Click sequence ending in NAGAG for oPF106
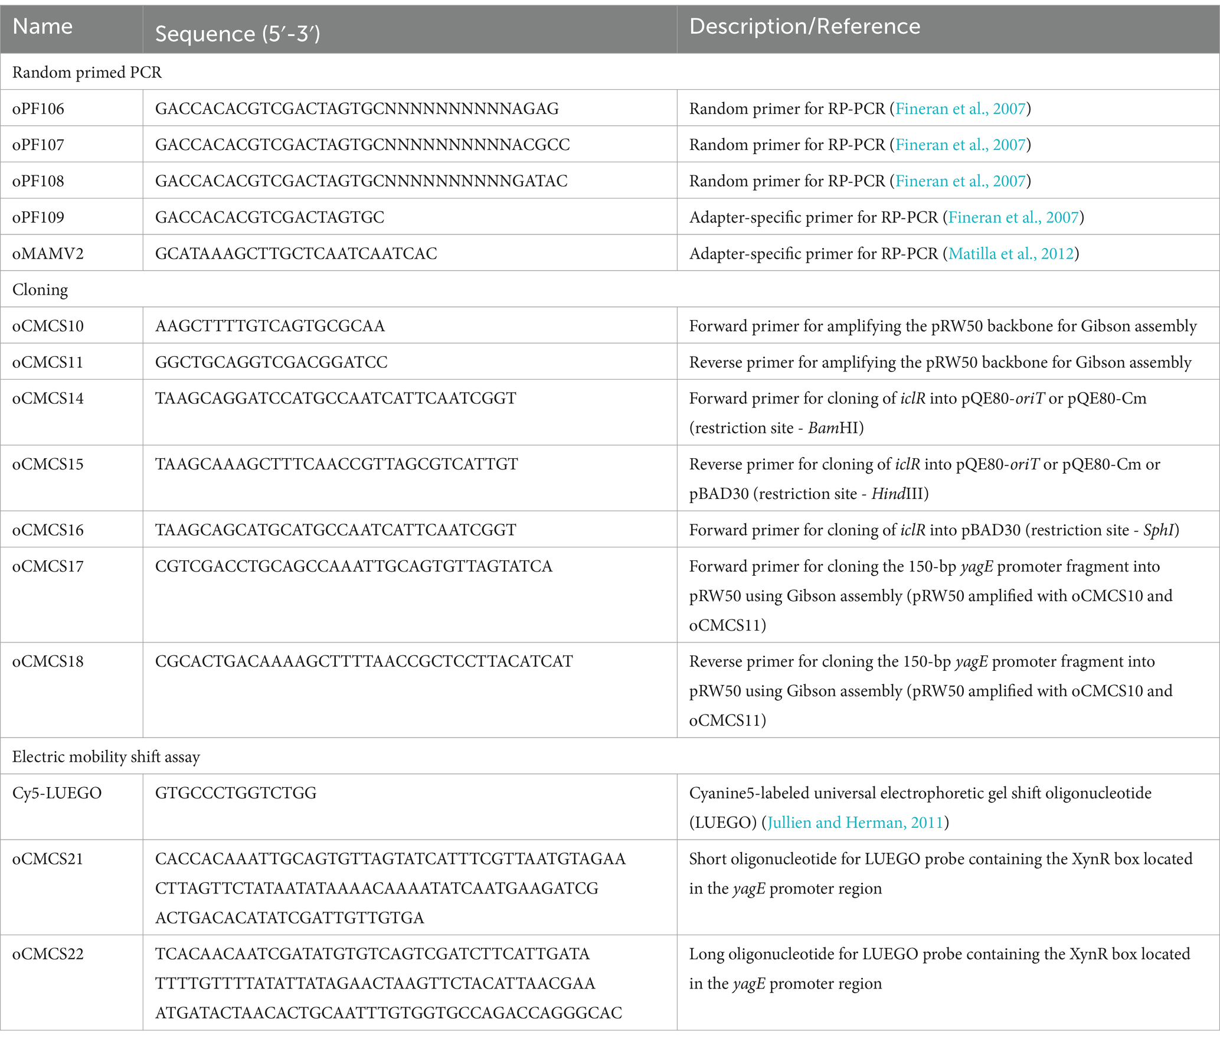1220x1041 pixels. point(357,109)
